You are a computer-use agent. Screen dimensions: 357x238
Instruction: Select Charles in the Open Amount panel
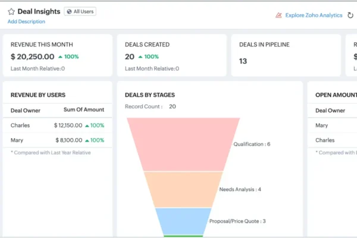coord(325,140)
